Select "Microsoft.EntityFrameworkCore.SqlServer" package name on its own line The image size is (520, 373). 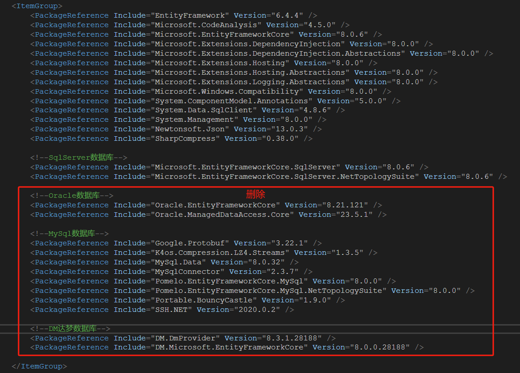pyautogui.click(x=245, y=167)
